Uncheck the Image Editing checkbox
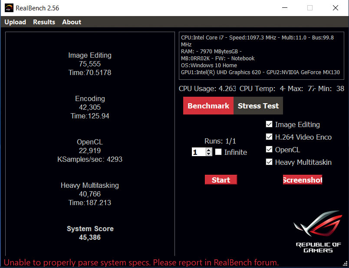The width and height of the screenshot is (349, 268). click(269, 124)
